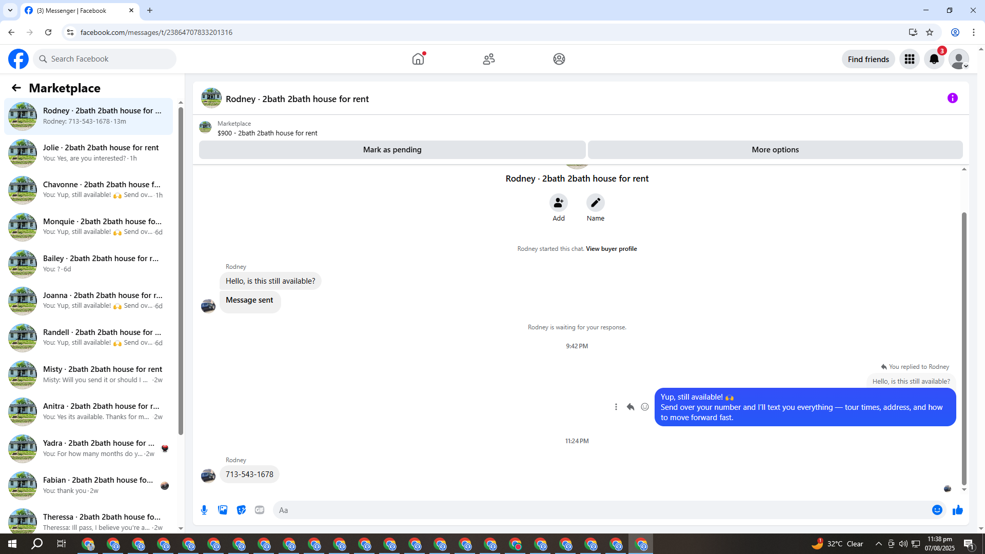Open conversation information purple icon
The image size is (985, 554).
tap(952, 98)
